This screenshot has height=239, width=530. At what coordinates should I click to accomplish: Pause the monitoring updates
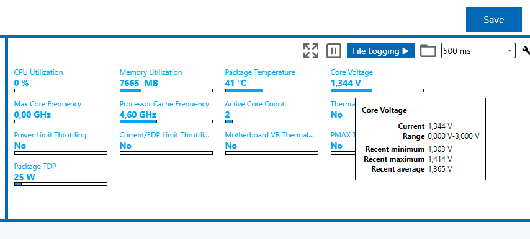pyautogui.click(x=334, y=51)
